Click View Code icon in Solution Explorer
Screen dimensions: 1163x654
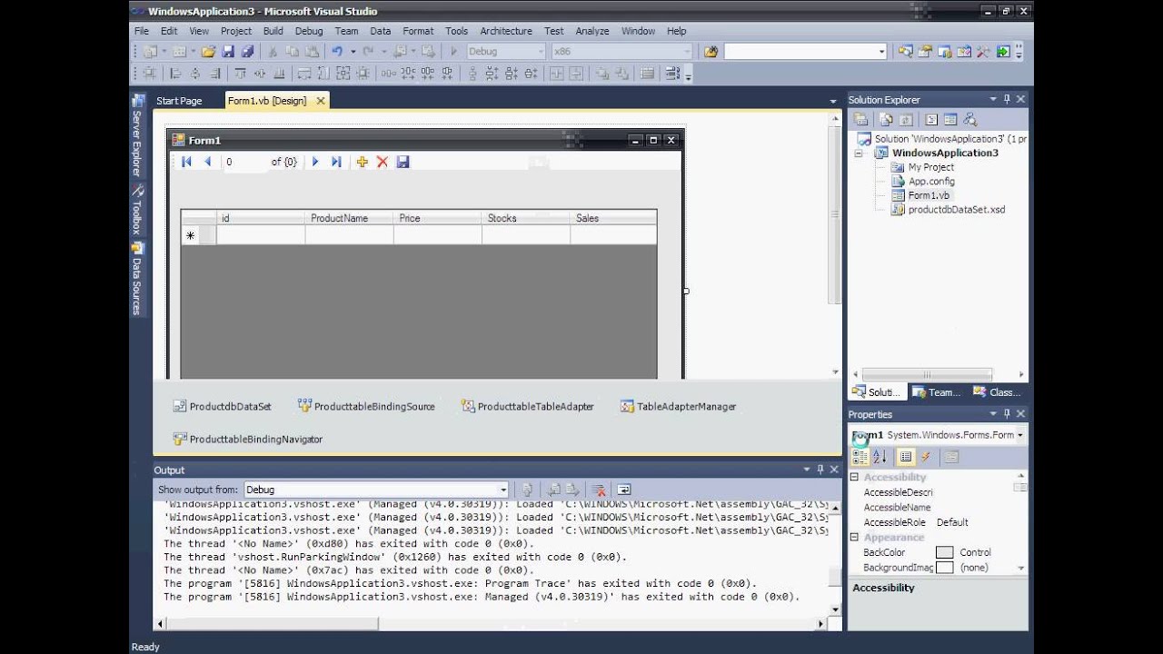pyautogui.click(x=931, y=119)
